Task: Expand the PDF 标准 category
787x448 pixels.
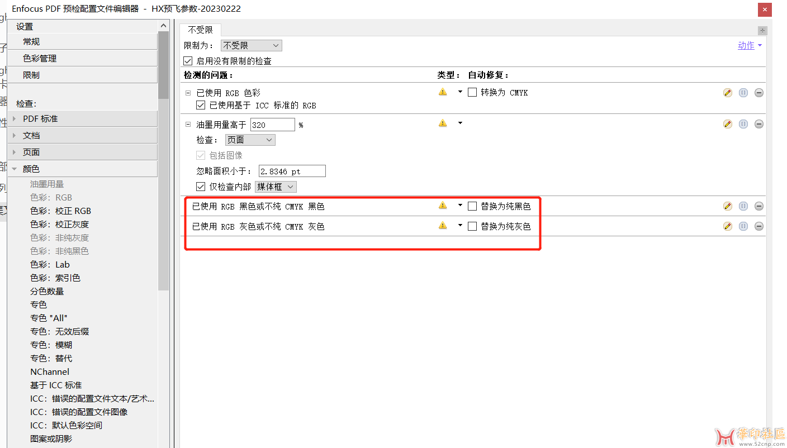Action: pos(15,119)
